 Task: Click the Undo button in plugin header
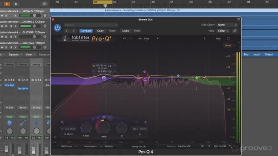126,31
